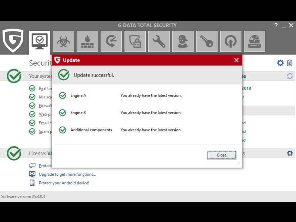Dismiss Update dialog with red X
The width and height of the screenshot is (296, 222).
[x=236, y=60]
